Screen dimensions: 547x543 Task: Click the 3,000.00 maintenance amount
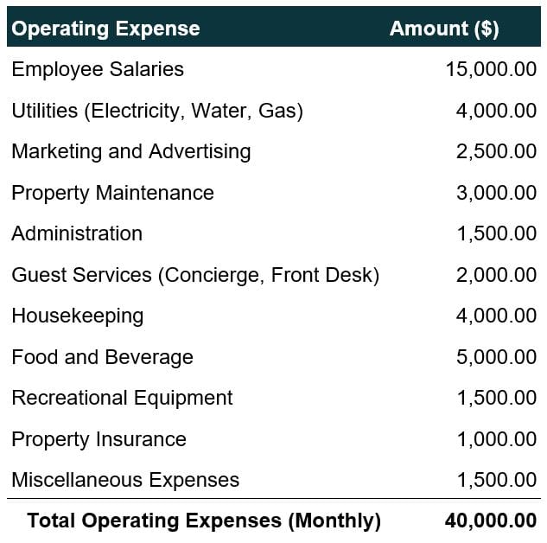pyautogui.click(x=496, y=193)
